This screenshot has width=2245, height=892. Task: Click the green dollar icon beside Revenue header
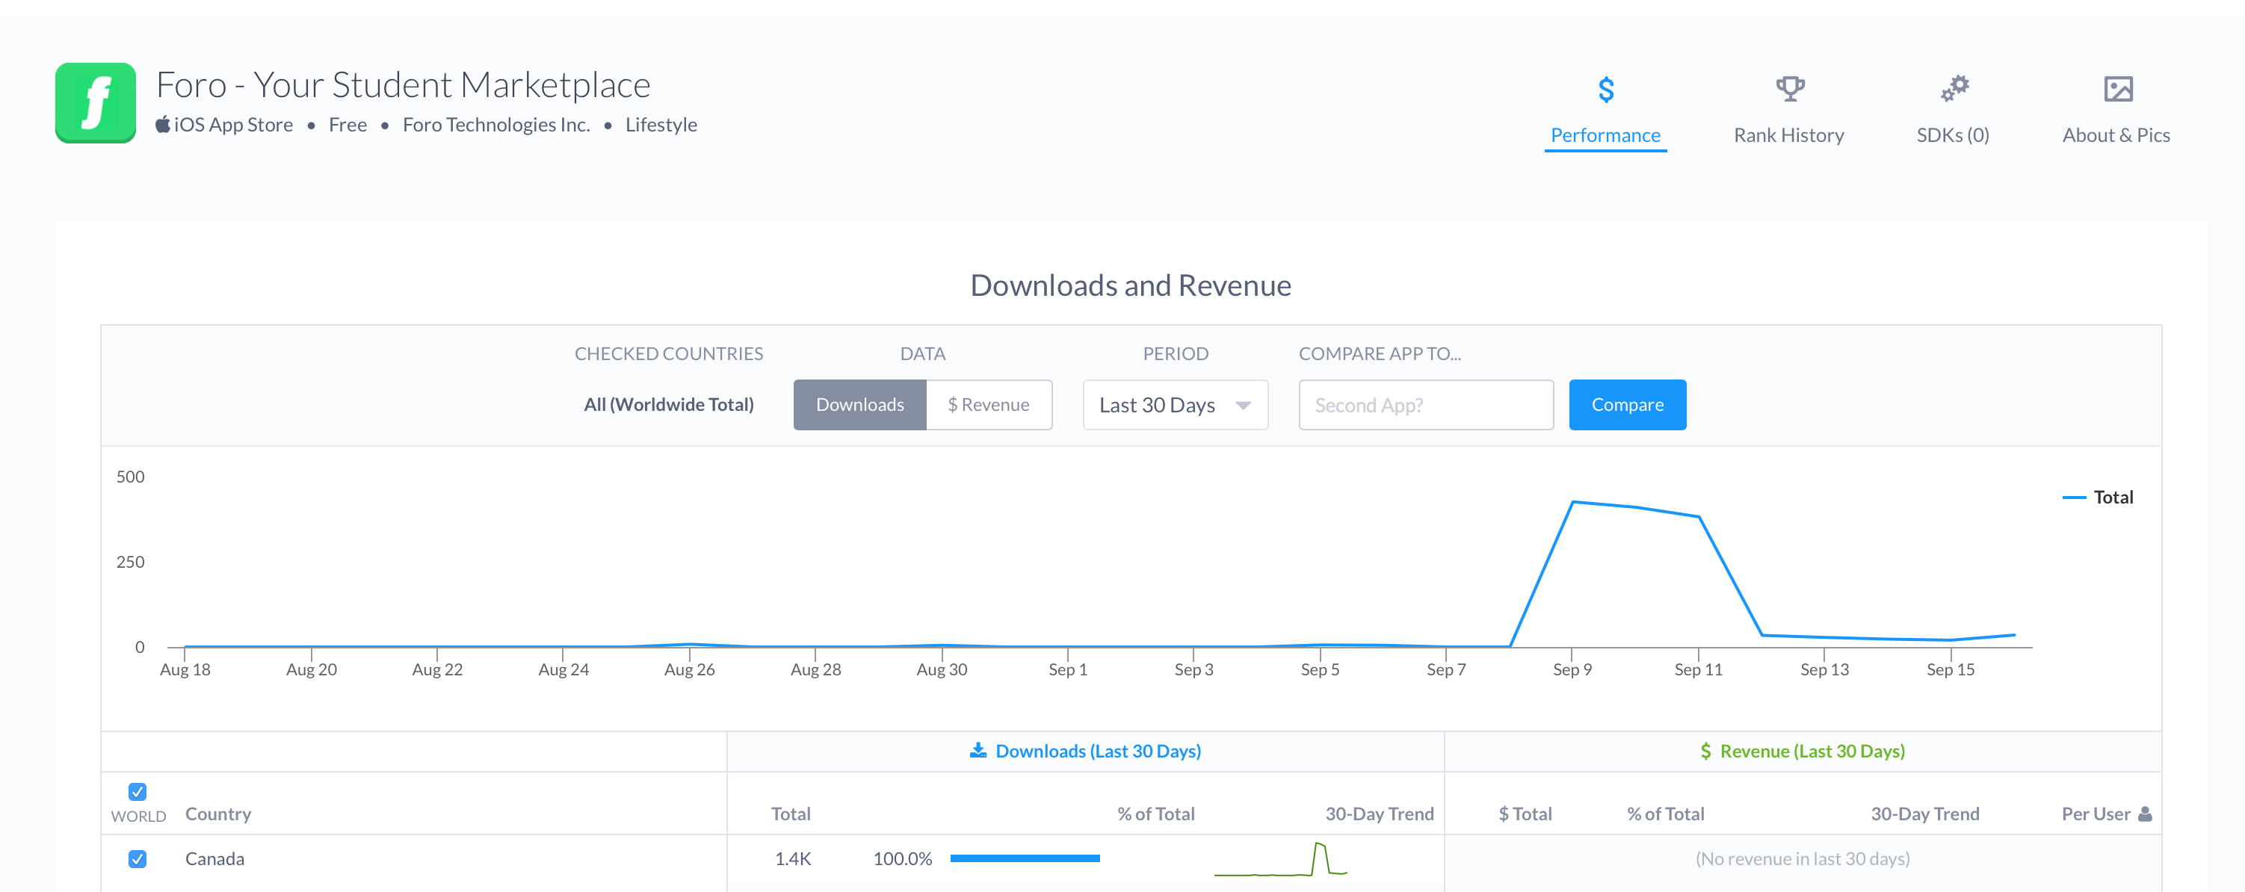(1705, 751)
